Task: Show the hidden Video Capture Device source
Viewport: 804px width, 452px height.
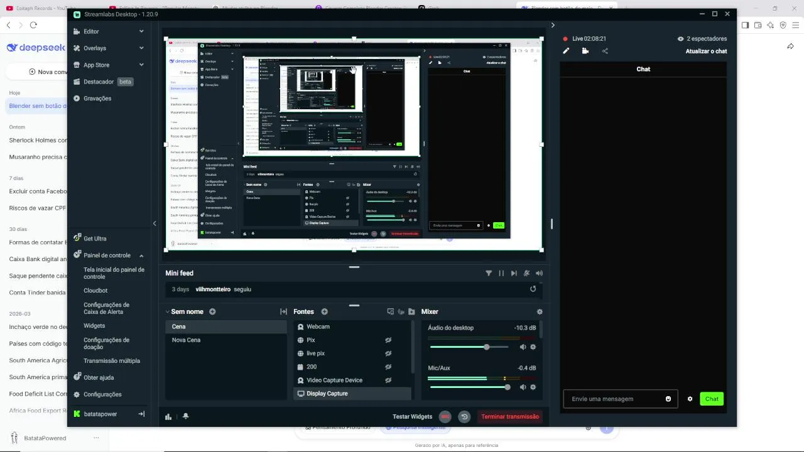Action: point(388,380)
